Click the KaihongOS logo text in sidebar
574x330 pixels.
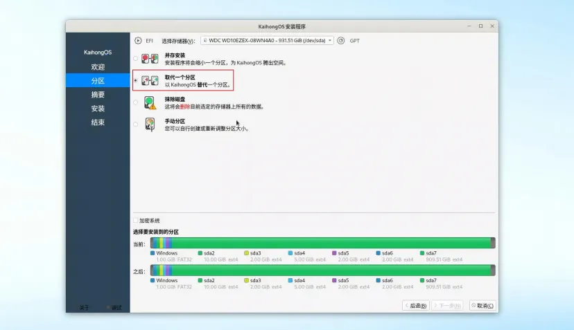click(x=98, y=53)
